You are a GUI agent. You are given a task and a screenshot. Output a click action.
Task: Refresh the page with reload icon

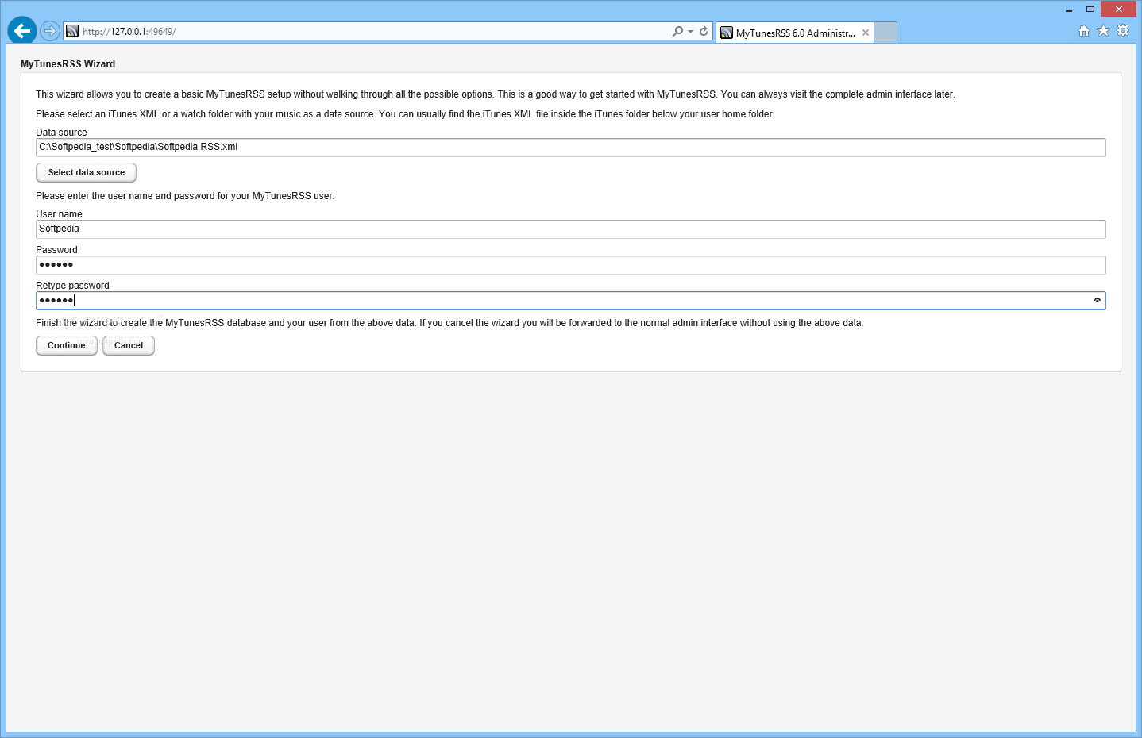click(704, 31)
